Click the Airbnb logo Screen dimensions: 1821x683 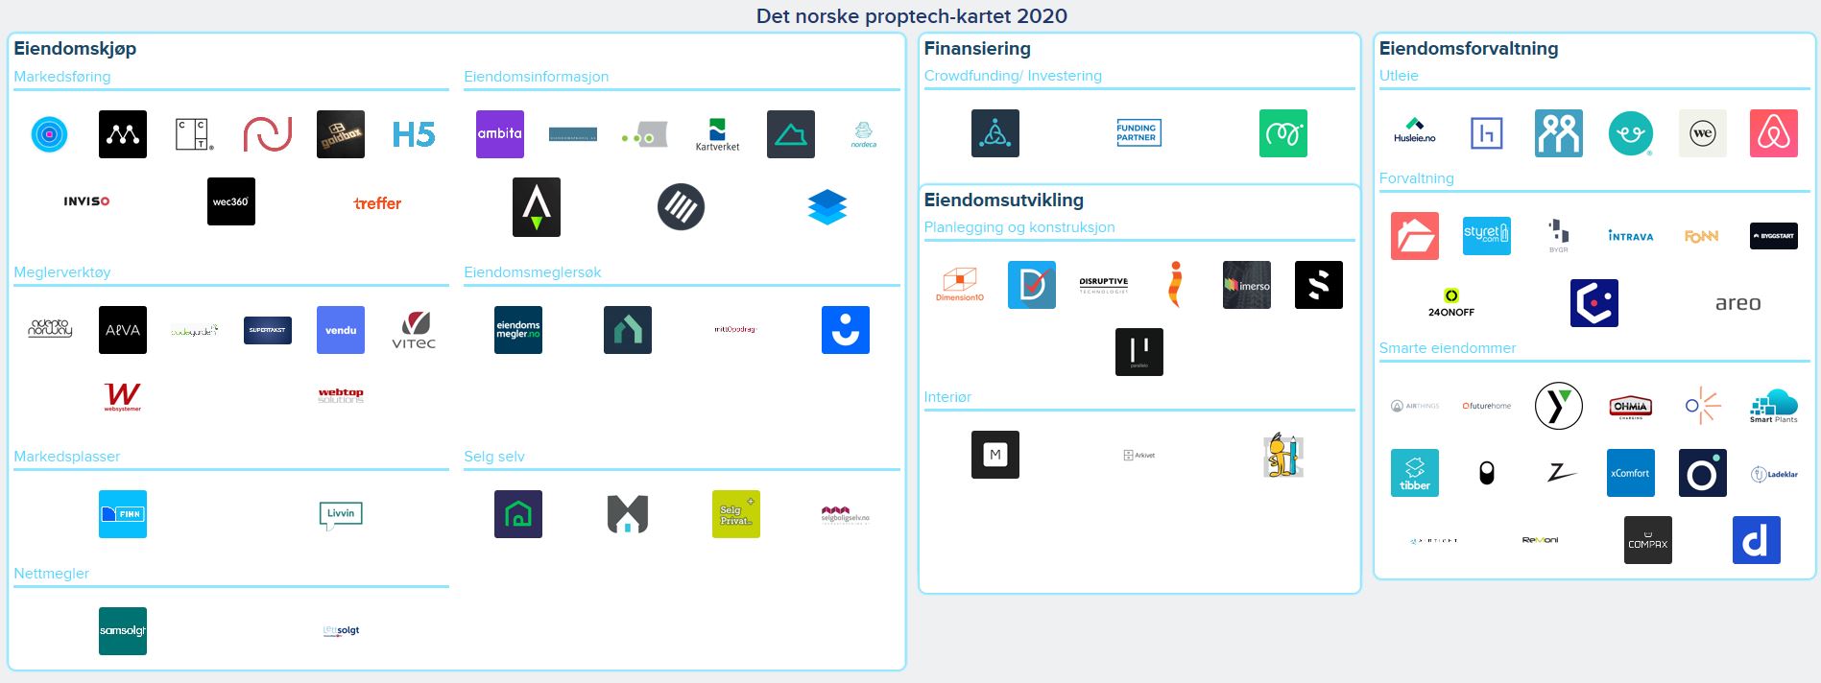click(1774, 133)
